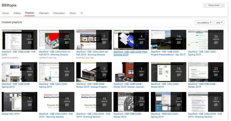231x121 pixels.
Task: Click the CEE 120A/220A Spring 2015 thumbnail
Action: point(57,72)
